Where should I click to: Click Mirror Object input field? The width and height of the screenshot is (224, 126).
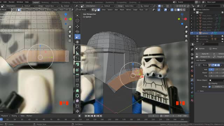coord(216,80)
